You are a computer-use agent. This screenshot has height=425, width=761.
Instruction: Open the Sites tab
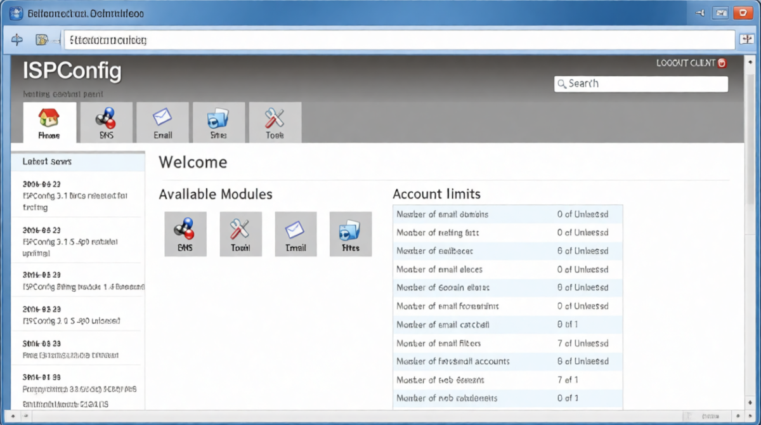pyautogui.click(x=218, y=122)
